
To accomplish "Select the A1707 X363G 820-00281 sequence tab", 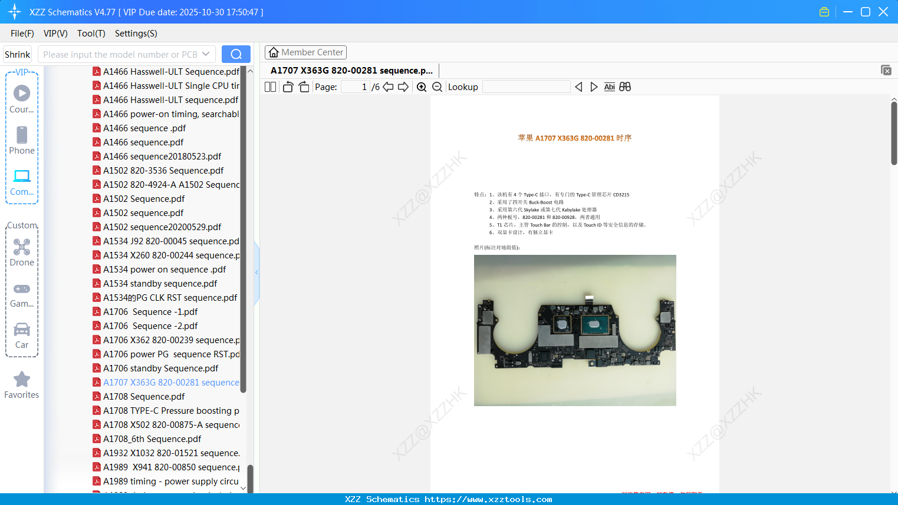I will (x=351, y=71).
